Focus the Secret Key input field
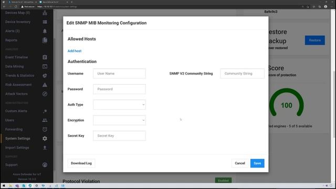This screenshot has height=189, width=336. [119, 136]
